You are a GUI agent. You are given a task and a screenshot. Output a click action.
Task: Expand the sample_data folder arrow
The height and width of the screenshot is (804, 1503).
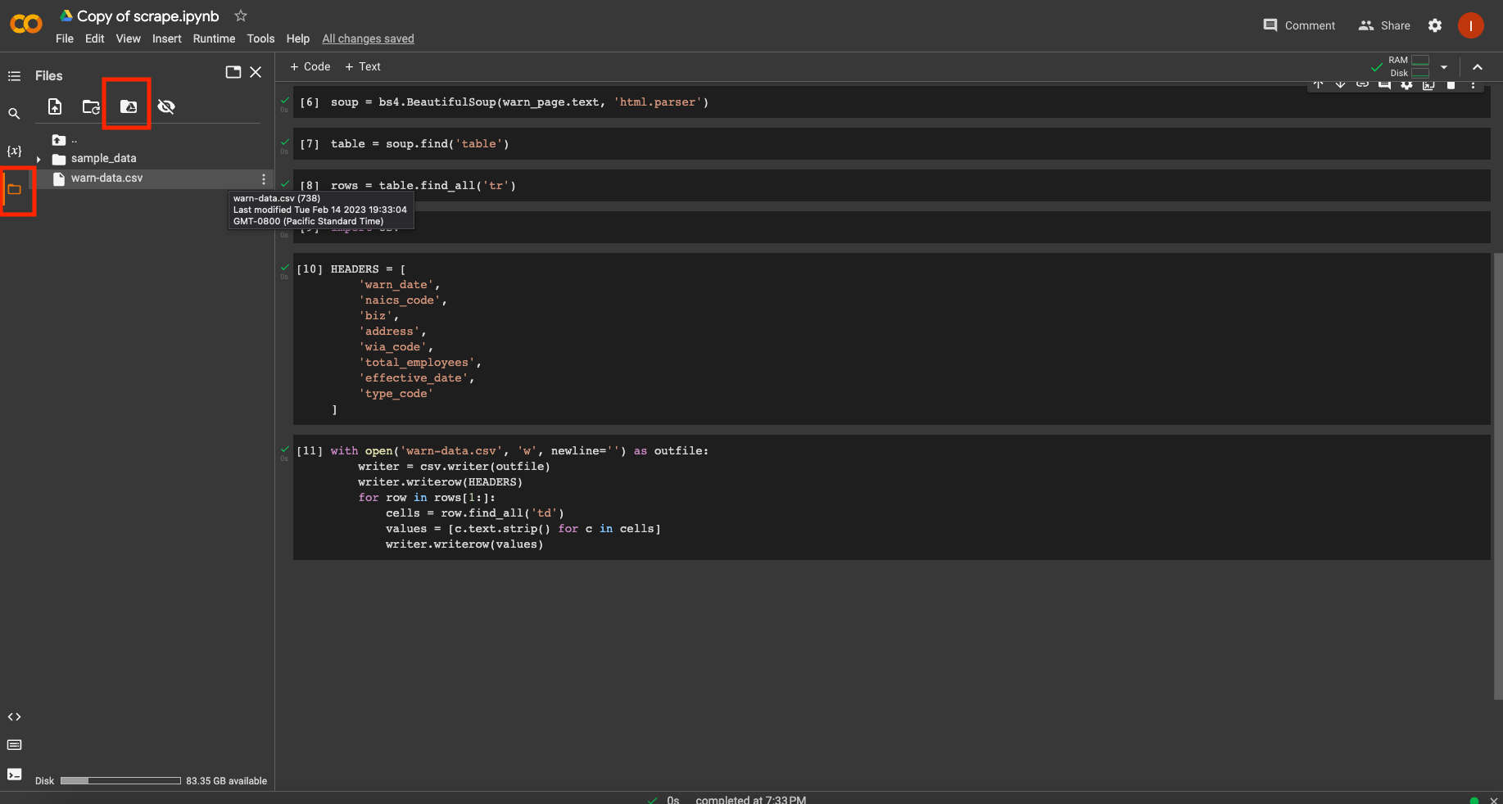pos(38,159)
